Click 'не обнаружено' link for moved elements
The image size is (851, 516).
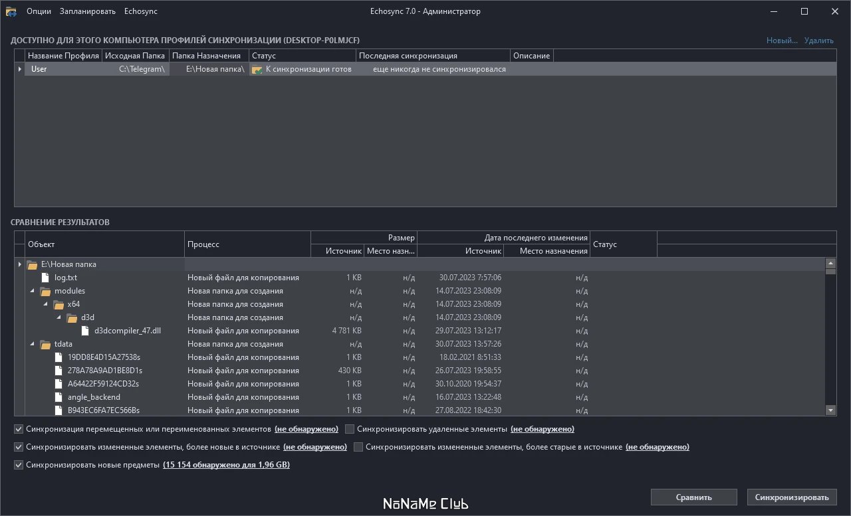(306, 429)
